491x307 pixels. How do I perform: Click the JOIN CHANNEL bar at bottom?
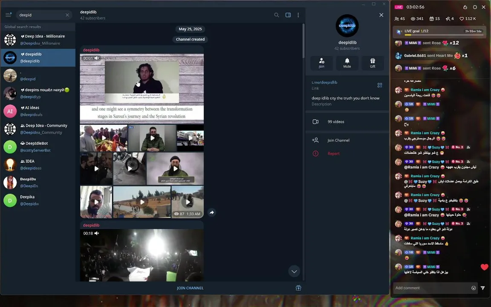click(x=190, y=288)
